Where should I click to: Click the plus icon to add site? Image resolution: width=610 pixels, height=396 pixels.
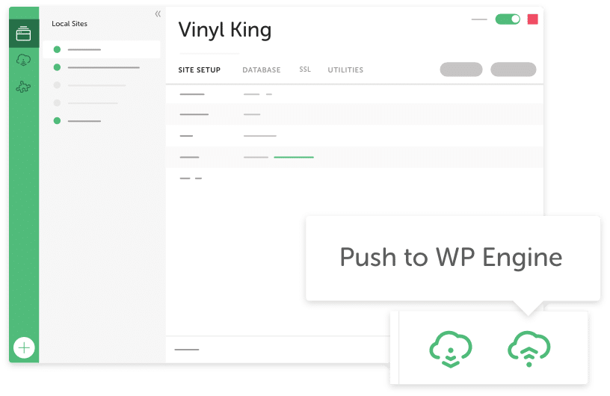(x=24, y=347)
